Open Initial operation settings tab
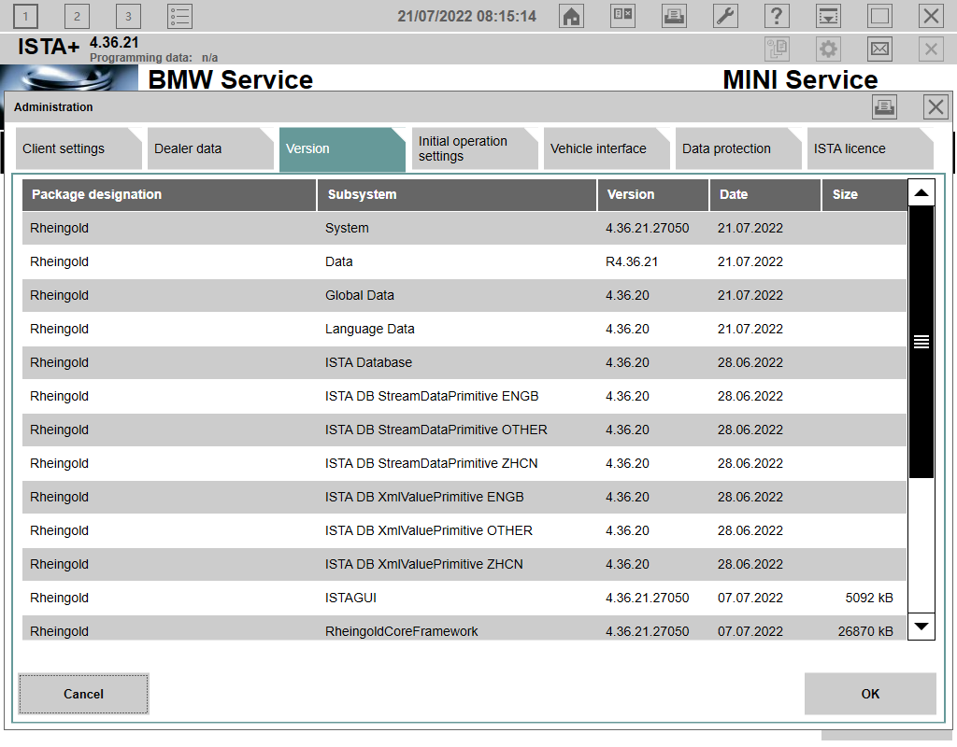This screenshot has width=957, height=747. coord(474,148)
